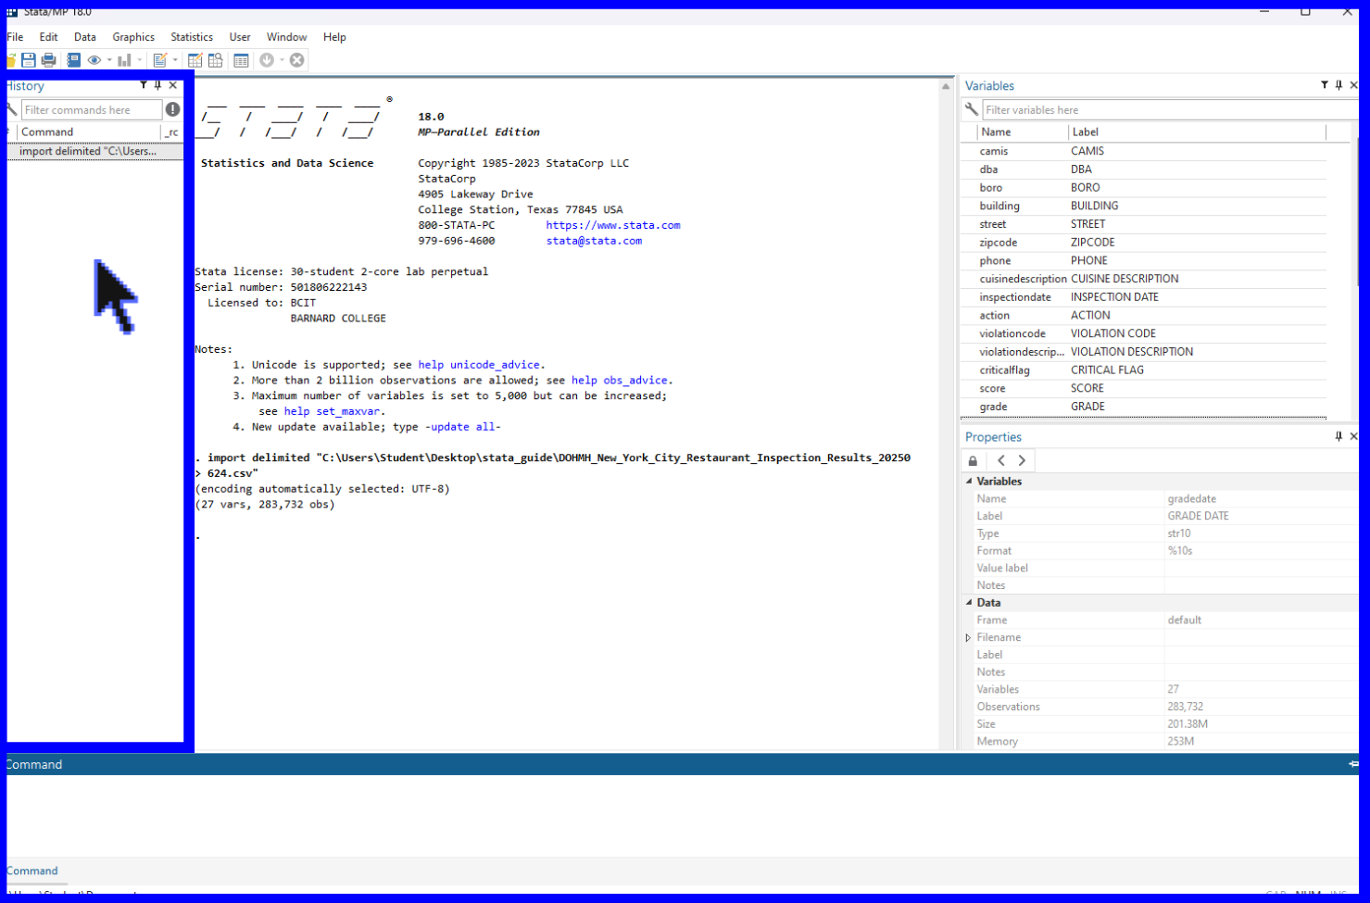Select the import delimited history entry
The width and height of the screenshot is (1370, 903).
tap(88, 151)
